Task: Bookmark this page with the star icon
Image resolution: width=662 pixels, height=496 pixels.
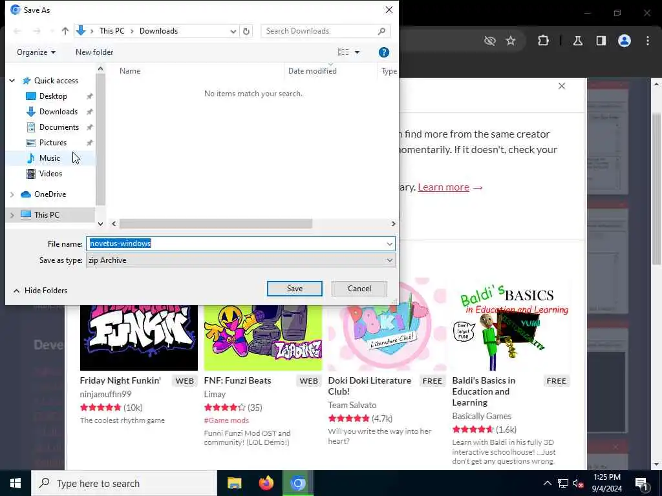Action: click(x=511, y=41)
